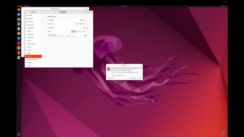
Task: Open Show Applications grid
Action: coord(19,134)
